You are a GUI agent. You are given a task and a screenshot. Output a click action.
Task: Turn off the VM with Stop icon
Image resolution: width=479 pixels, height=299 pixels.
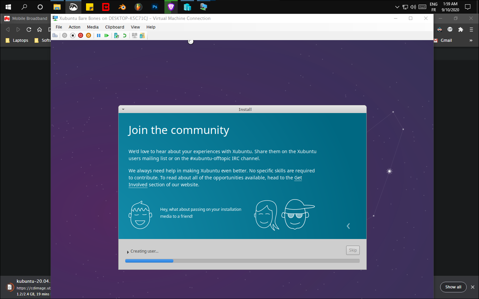(72, 35)
